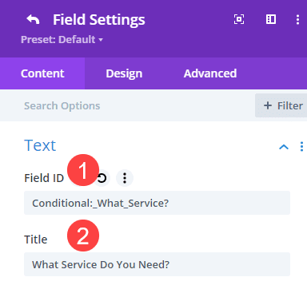Image resolution: width=307 pixels, height=293 pixels.
Task: Click the back arrow beside Field Settings
Action: (33, 20)
